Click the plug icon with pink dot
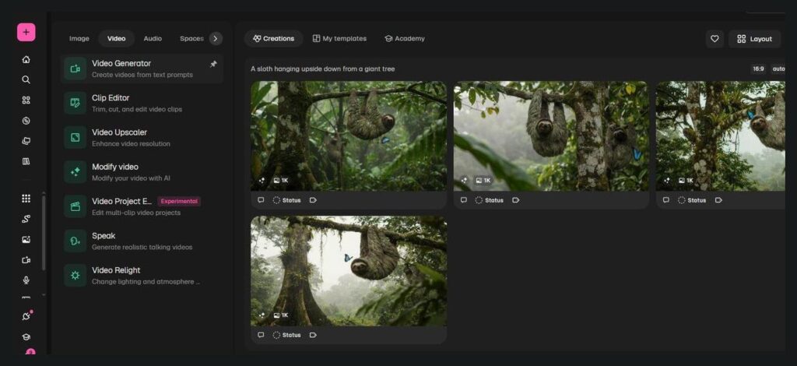Viewport: 797px width, 366px height. click(26, 315)
